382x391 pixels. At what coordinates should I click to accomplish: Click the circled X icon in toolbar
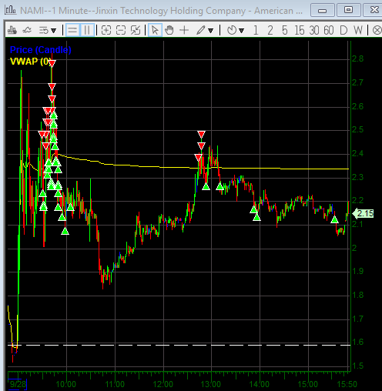click(x=377, y=30)
